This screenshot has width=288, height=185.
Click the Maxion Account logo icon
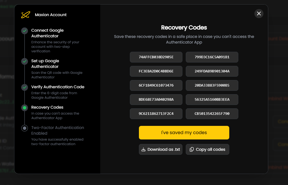[x=25, y=15]
